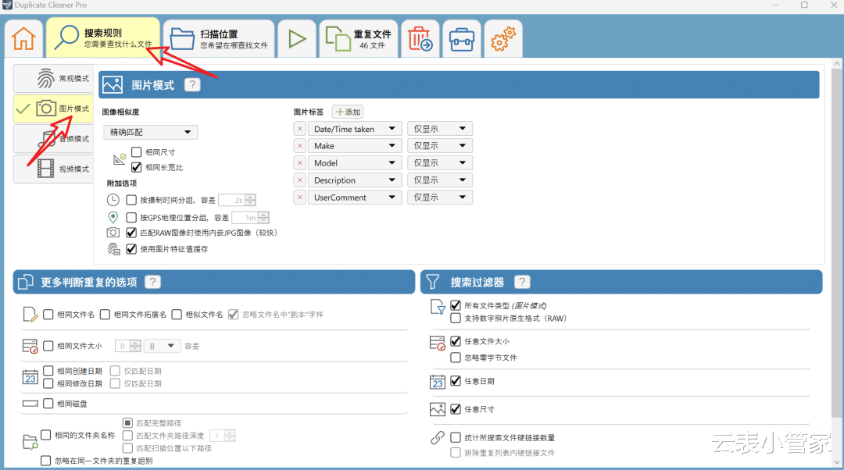The image size is (844, 470).
Task: Start scan with the green play icon
Action: [297, 39]
